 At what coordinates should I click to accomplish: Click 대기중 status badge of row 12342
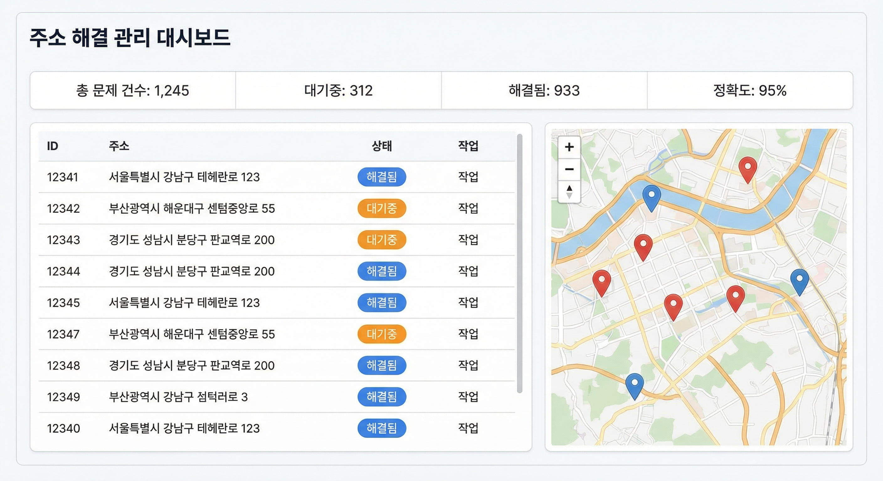click(x=382, y=208)
